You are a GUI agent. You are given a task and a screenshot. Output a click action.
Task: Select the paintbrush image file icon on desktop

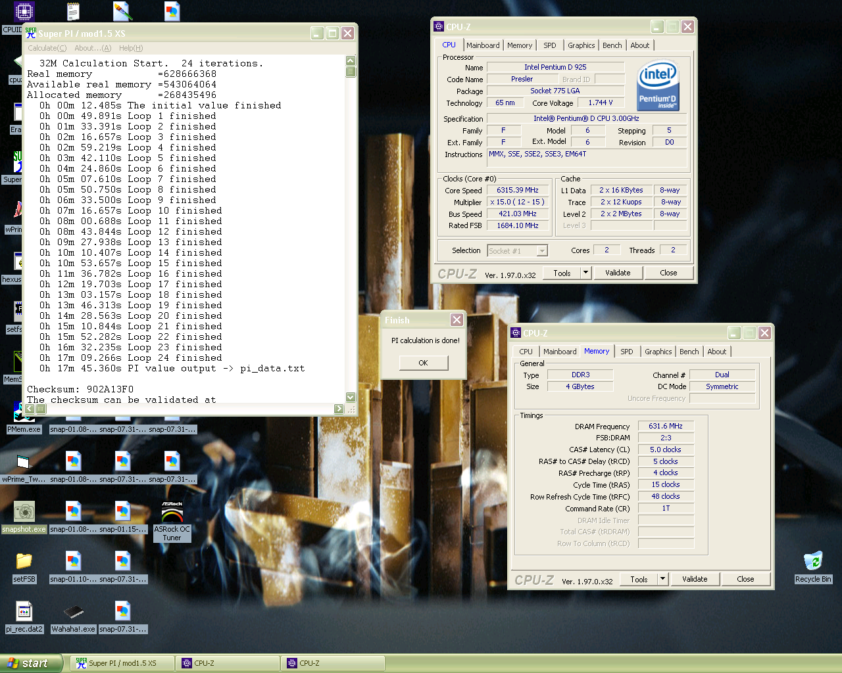[x=122, y=11]
